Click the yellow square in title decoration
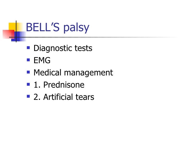The image size is (190, 142). tap(12, 26)
